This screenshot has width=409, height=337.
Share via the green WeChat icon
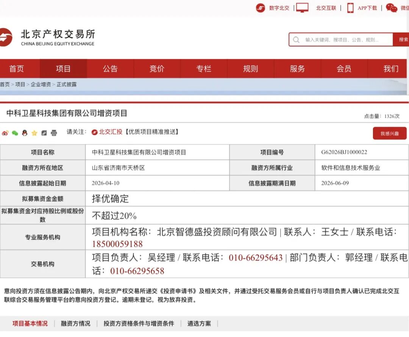15,133
